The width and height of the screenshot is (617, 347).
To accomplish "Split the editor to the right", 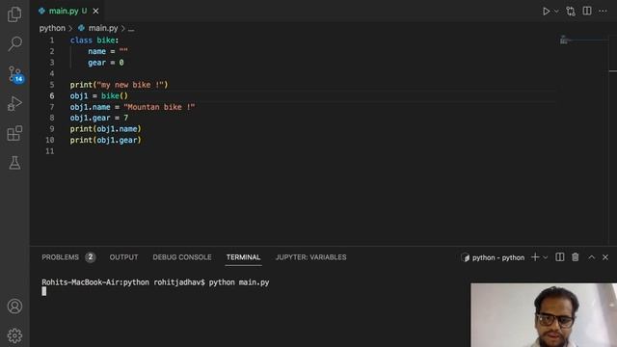I will (x=587, y=11).
